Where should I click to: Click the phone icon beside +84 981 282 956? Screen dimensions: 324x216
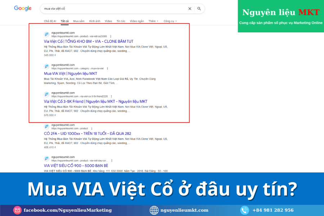tap(245, 210)
